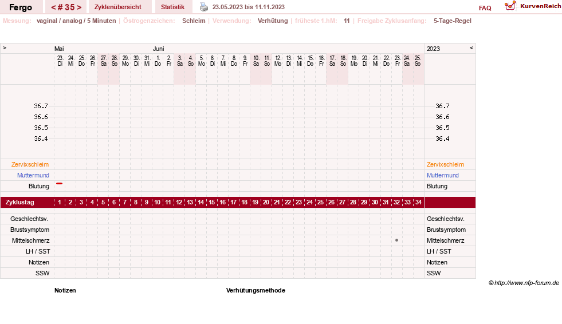Click the left LH / SST row label

(38, 251)
